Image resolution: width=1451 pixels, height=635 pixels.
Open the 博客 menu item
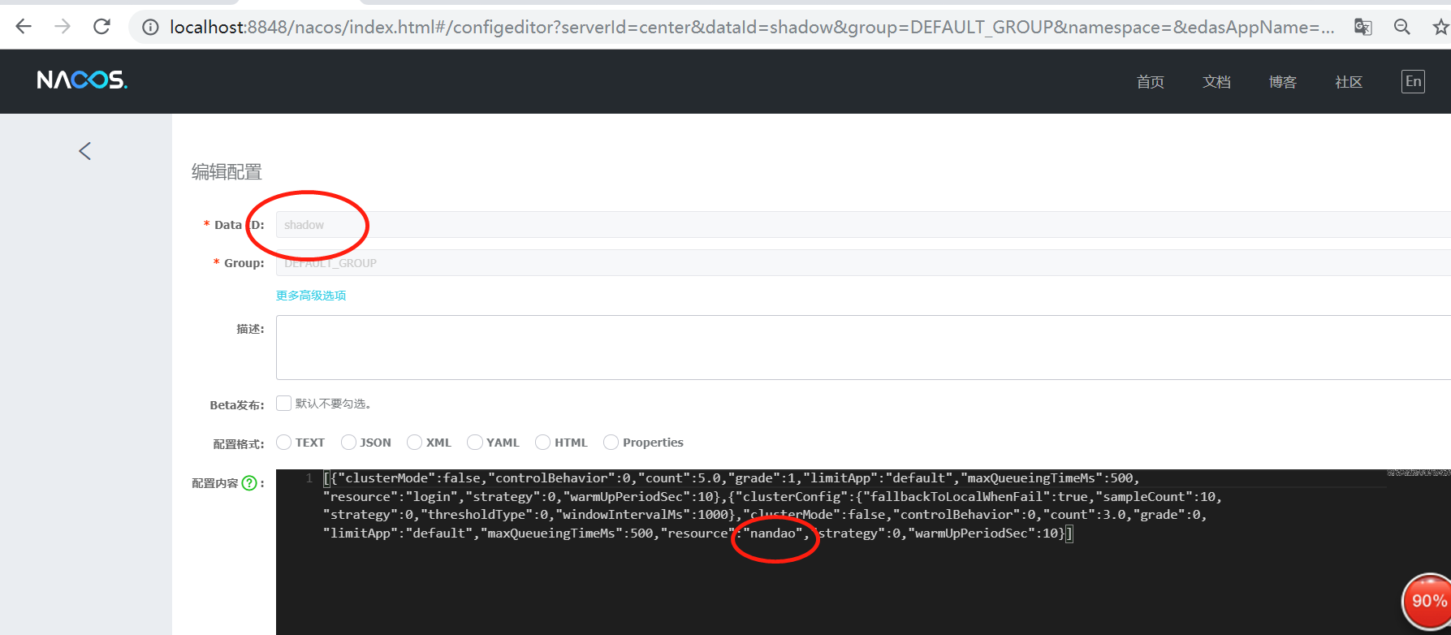pos(1283,82)
